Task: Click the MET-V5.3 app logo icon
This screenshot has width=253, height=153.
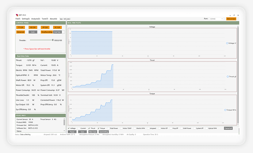Action: [x=17, y=15]
